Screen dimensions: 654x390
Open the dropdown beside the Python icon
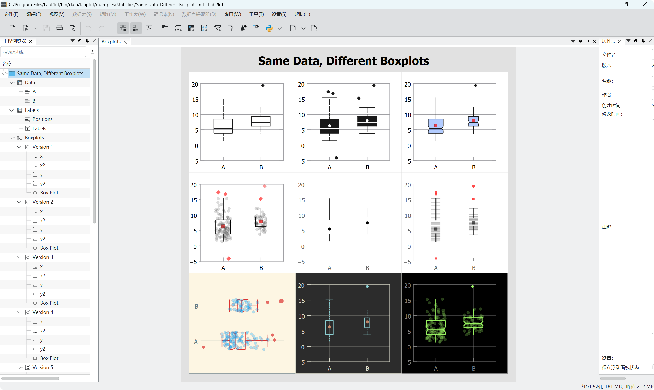pos(279,28)
